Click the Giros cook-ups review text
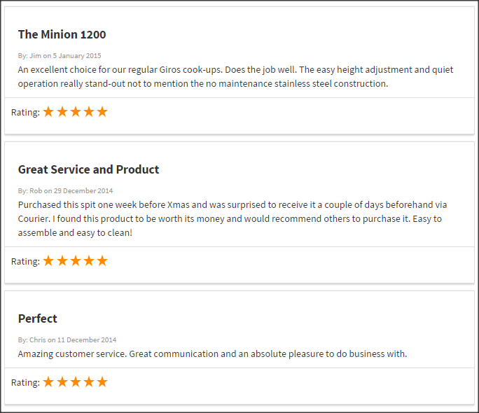This screenshot has width=479, height=413. 235,76
